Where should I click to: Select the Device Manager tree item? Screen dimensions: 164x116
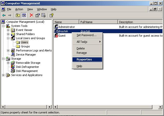tap(26, 55)
